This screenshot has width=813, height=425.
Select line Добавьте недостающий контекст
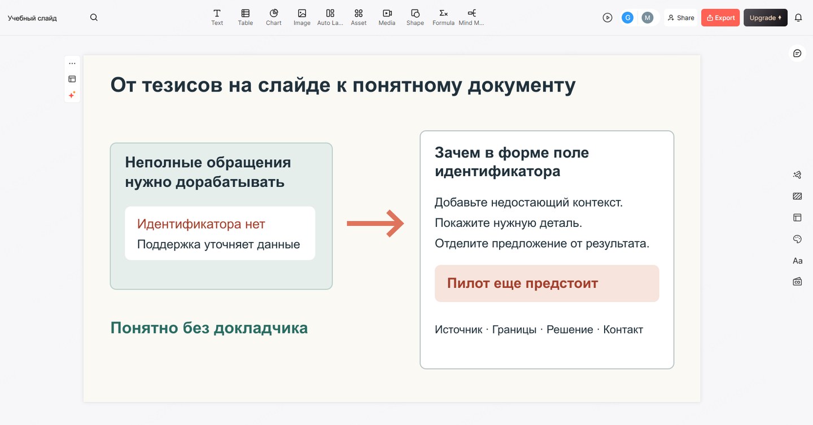[528, 202]
